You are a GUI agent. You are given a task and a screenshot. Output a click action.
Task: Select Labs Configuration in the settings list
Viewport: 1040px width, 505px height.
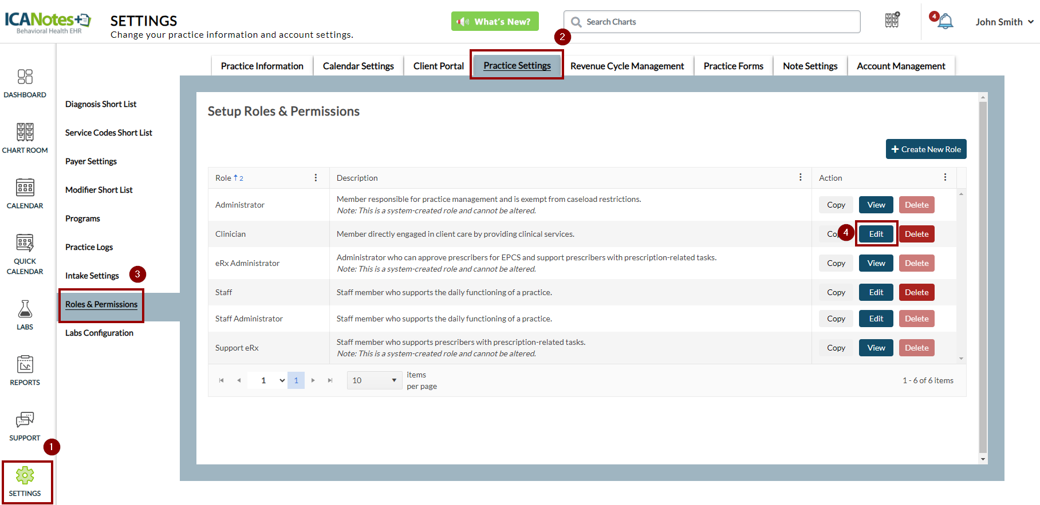99,333
